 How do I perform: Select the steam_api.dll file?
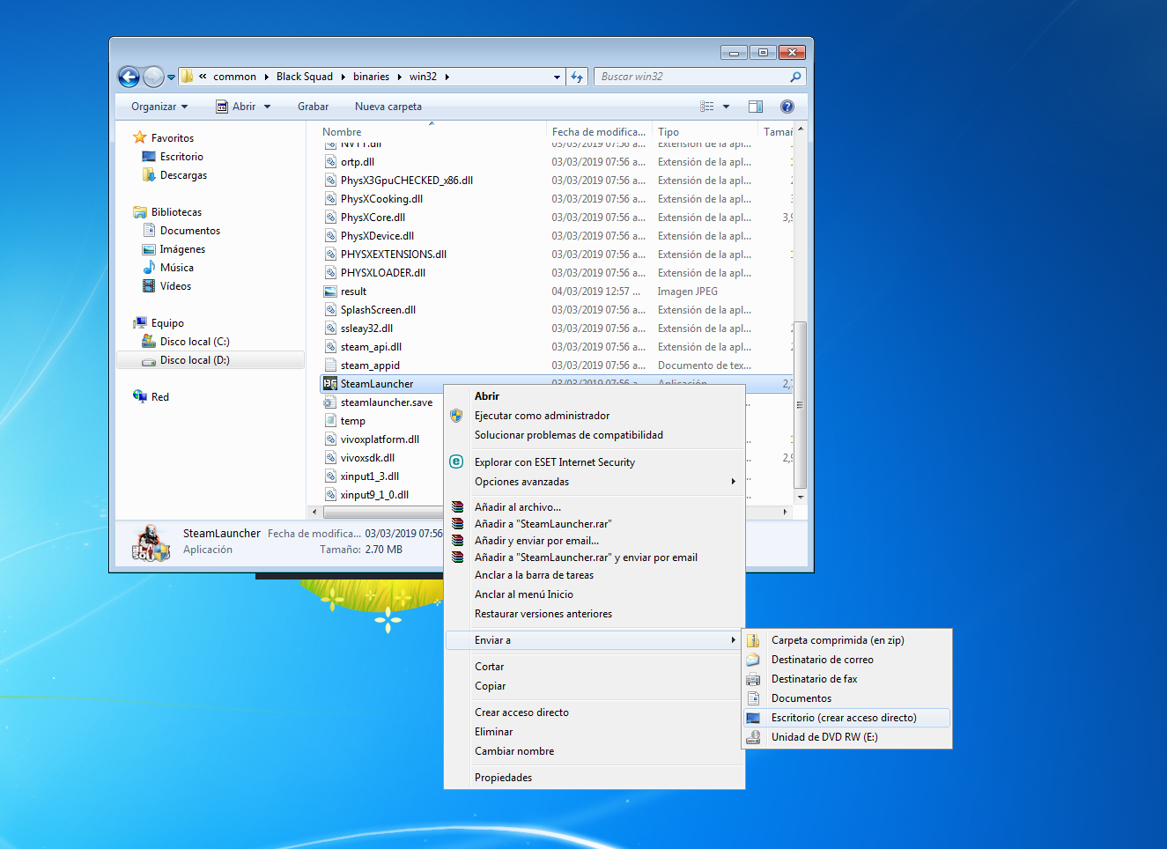[x=371, y=347]
